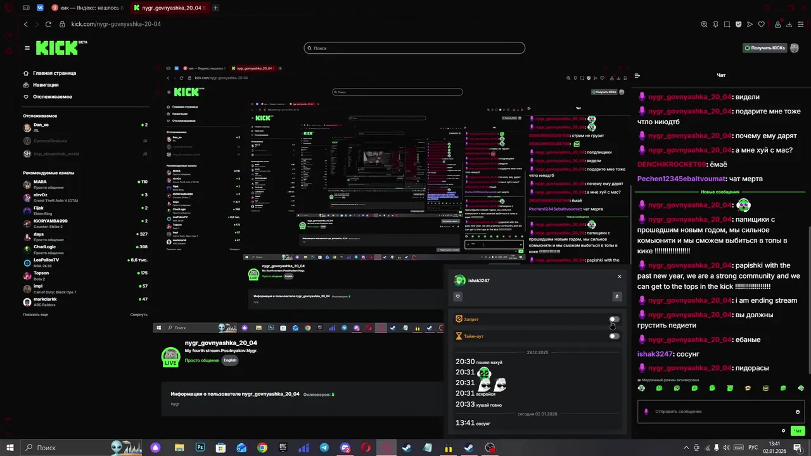
Task: Open followed channel Dan_xo
Action: coord(85,127)
